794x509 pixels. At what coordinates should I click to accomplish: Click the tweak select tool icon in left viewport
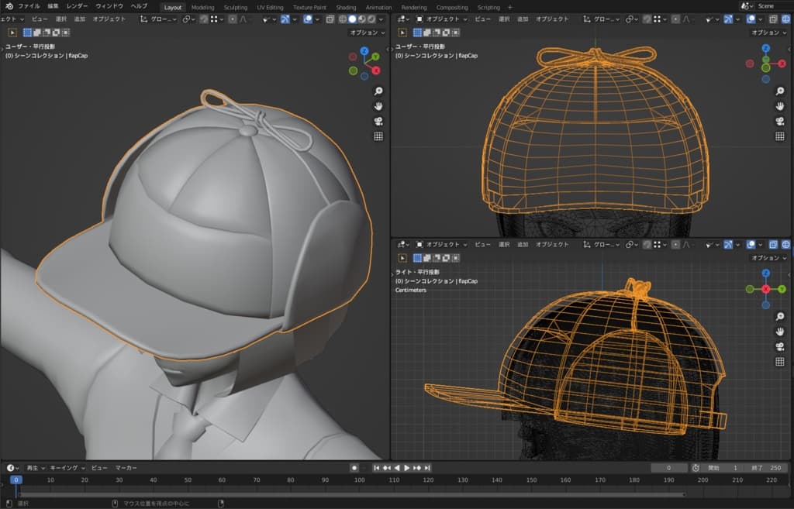coord(13,33)
